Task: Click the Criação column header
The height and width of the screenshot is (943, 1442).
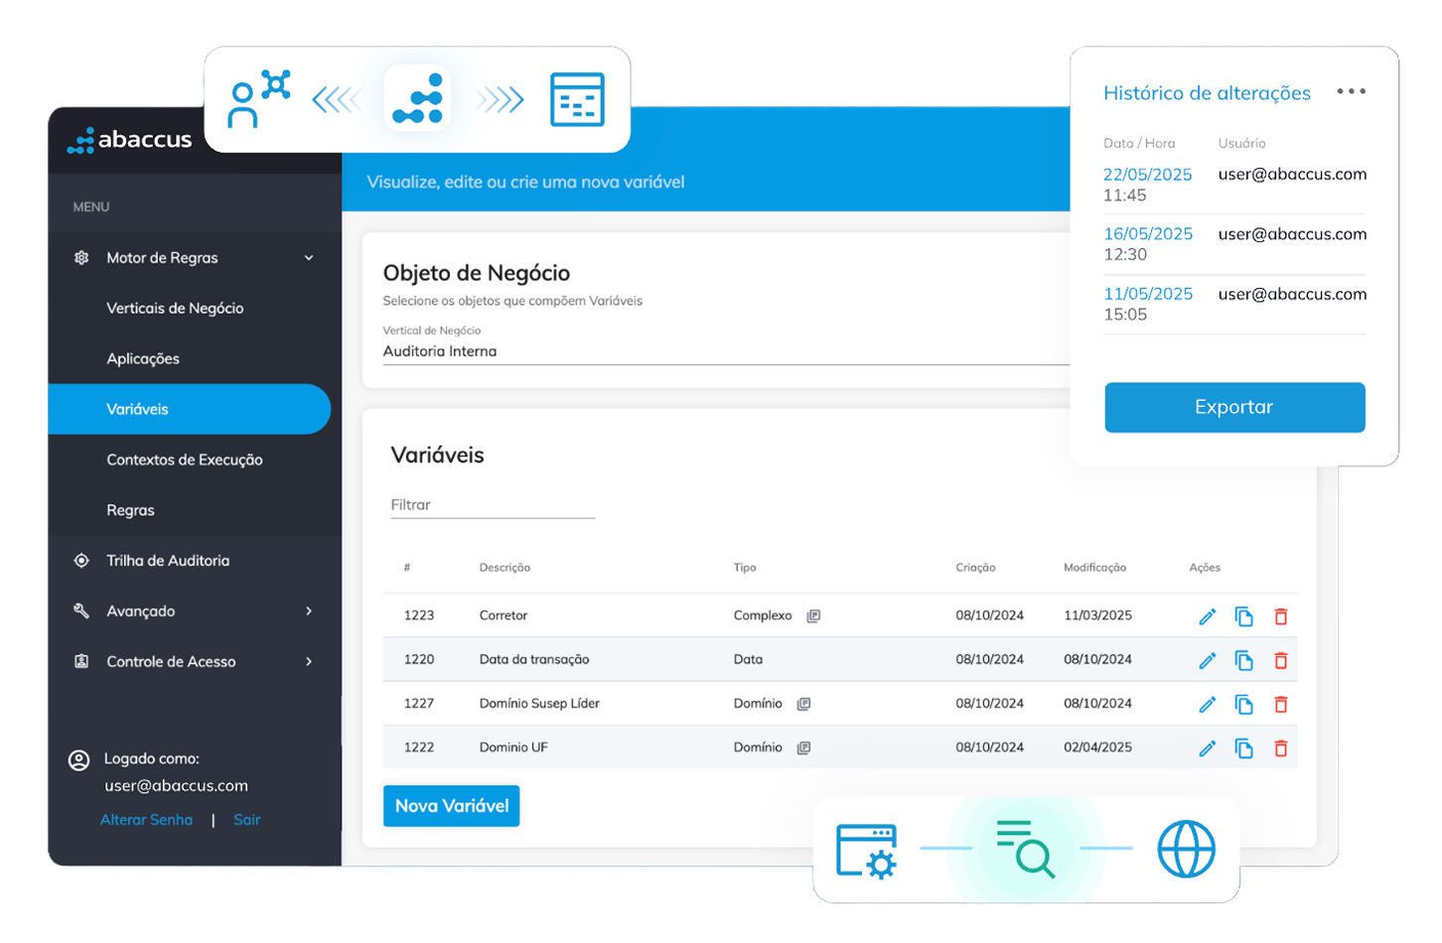Action: pos(975,568)
